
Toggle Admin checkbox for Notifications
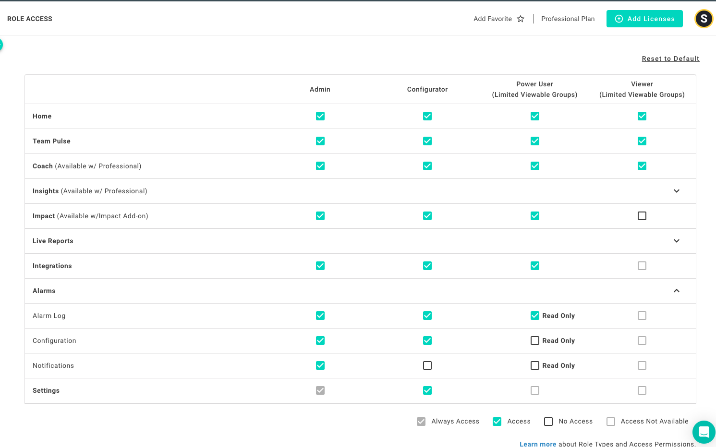click(x=320, y=365)
